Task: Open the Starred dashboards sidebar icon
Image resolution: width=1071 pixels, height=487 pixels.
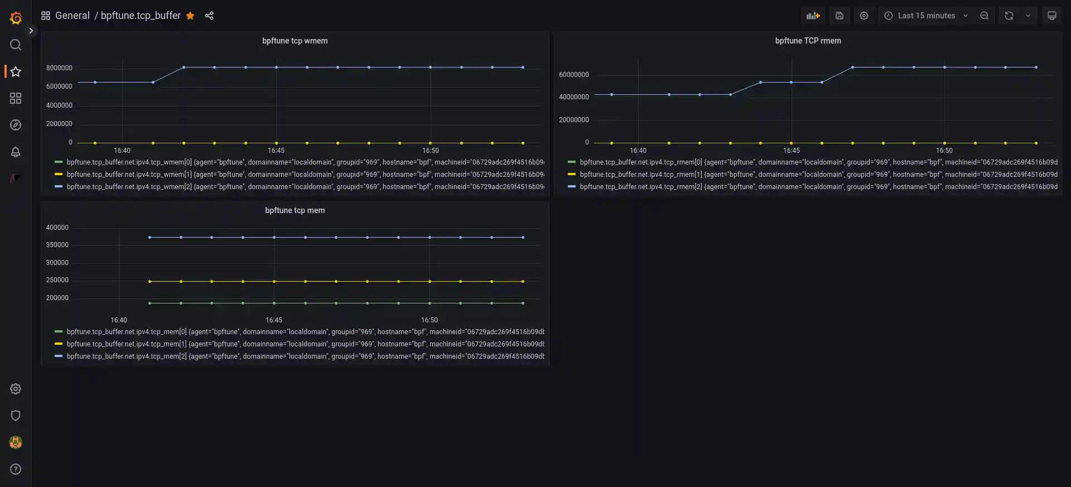Action: coord(16,71)
